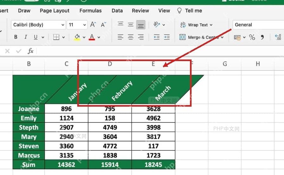This screenshot has width=284, height=175.
Task: Toggle underline formatting
Action: coord(36,37)
